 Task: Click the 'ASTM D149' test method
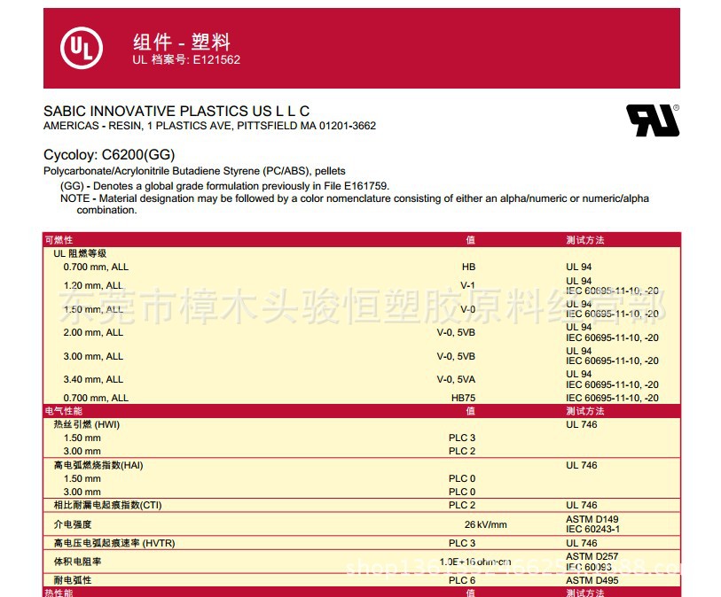(592, 519)
